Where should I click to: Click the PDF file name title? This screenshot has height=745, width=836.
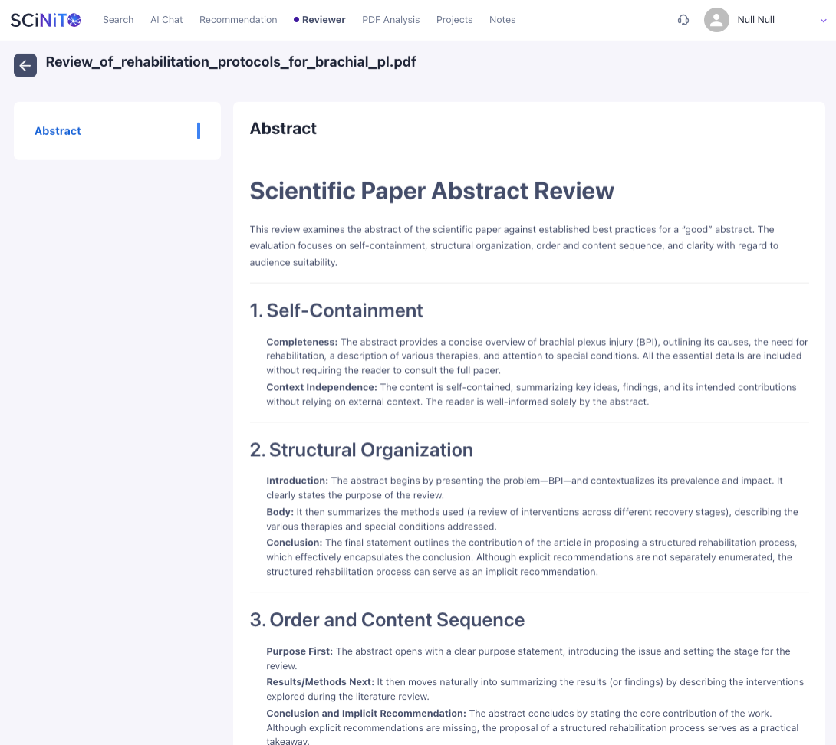231,62
